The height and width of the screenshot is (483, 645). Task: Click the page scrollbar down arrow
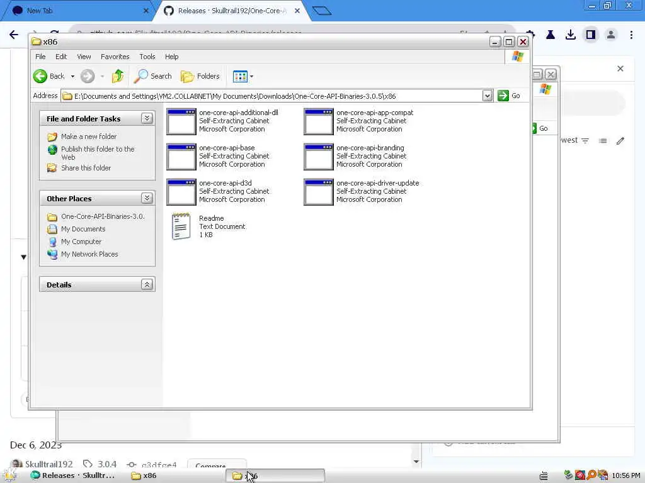pyautogui.click(x=416, y=462)
